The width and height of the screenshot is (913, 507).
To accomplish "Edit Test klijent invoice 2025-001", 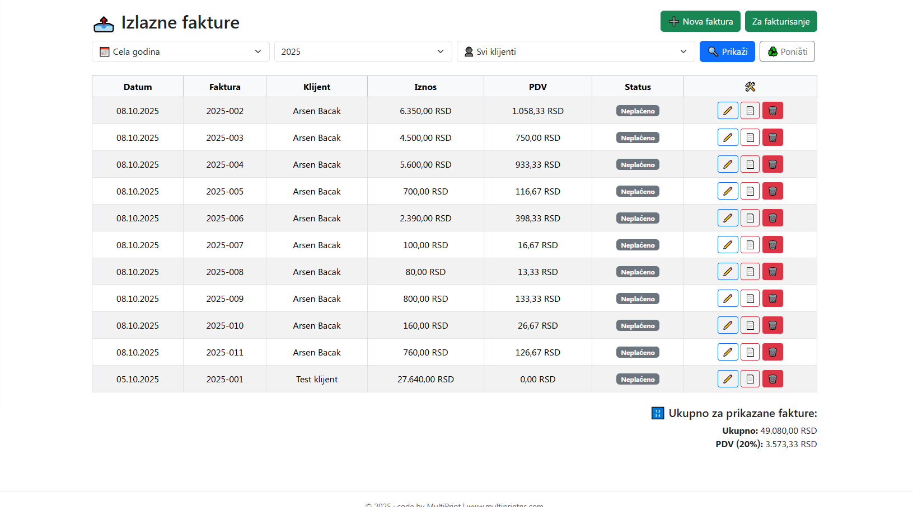I will point(727,379).
